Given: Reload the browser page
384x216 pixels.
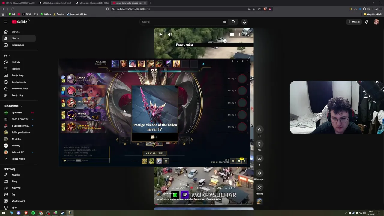Looking at the screenshot, I should point(12,9).
